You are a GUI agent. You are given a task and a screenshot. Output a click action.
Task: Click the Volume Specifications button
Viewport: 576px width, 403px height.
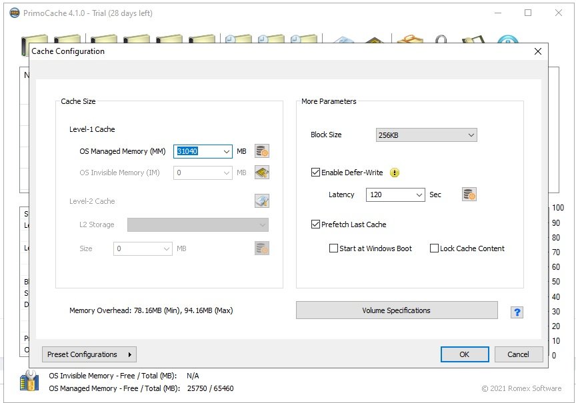pos(397,310)
